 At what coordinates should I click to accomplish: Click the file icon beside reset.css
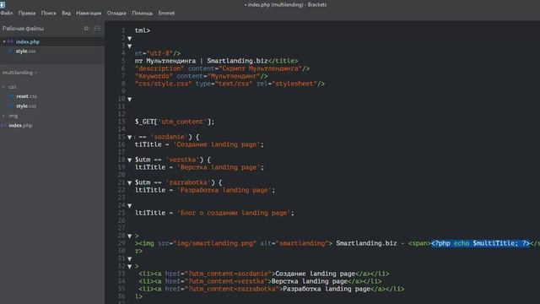coord(11,96)
